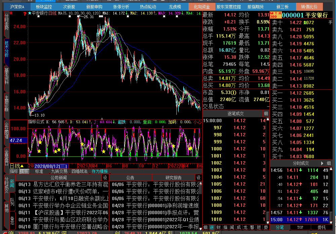Open the 龙虎榜 tab

[x=175, y=7]
